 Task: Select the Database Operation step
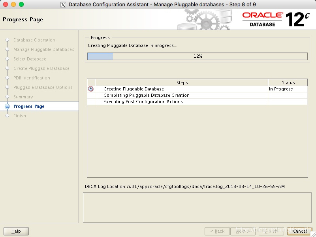pyautogui.click(x=34, y=40)
